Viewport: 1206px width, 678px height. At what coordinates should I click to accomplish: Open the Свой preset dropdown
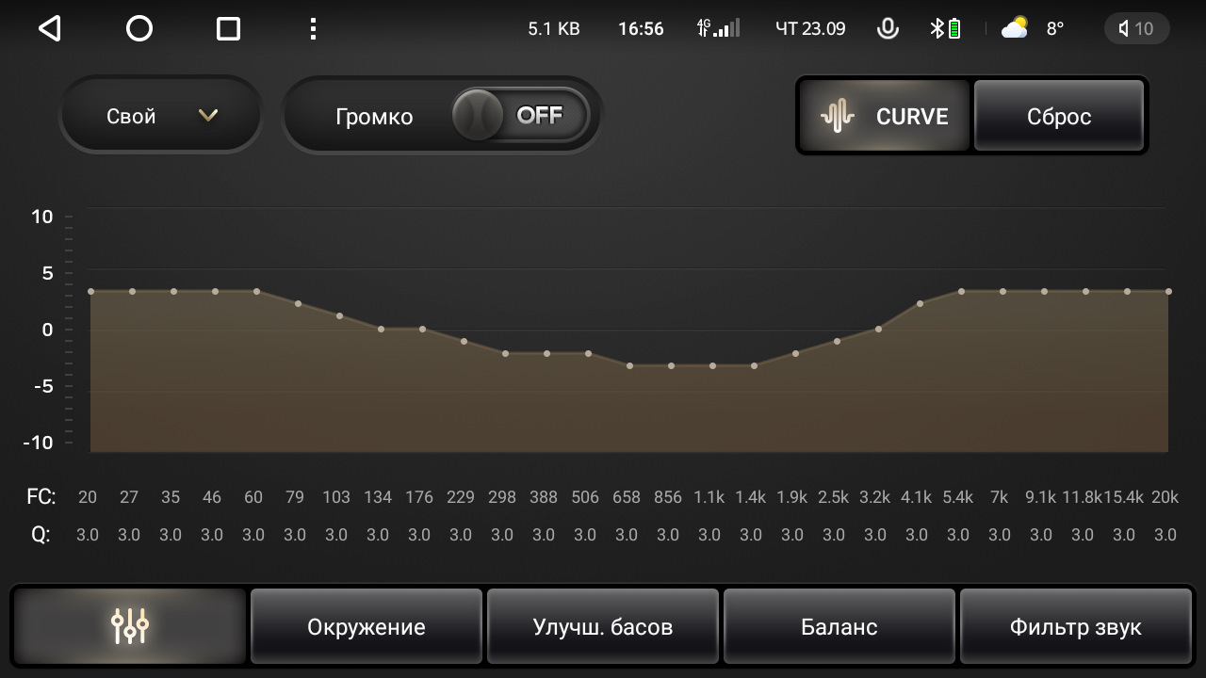click(161, 116)
